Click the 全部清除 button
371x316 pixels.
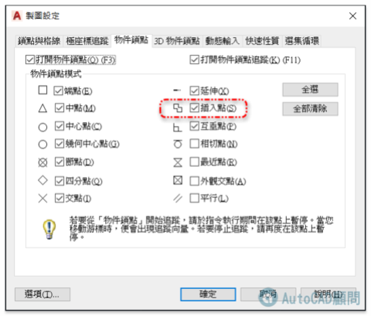pyautogui.click(x=310, y=109)
